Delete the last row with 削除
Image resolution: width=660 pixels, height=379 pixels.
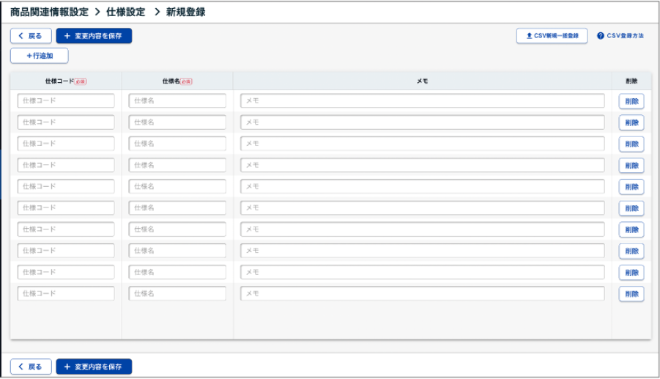click(x=631, y=294)
